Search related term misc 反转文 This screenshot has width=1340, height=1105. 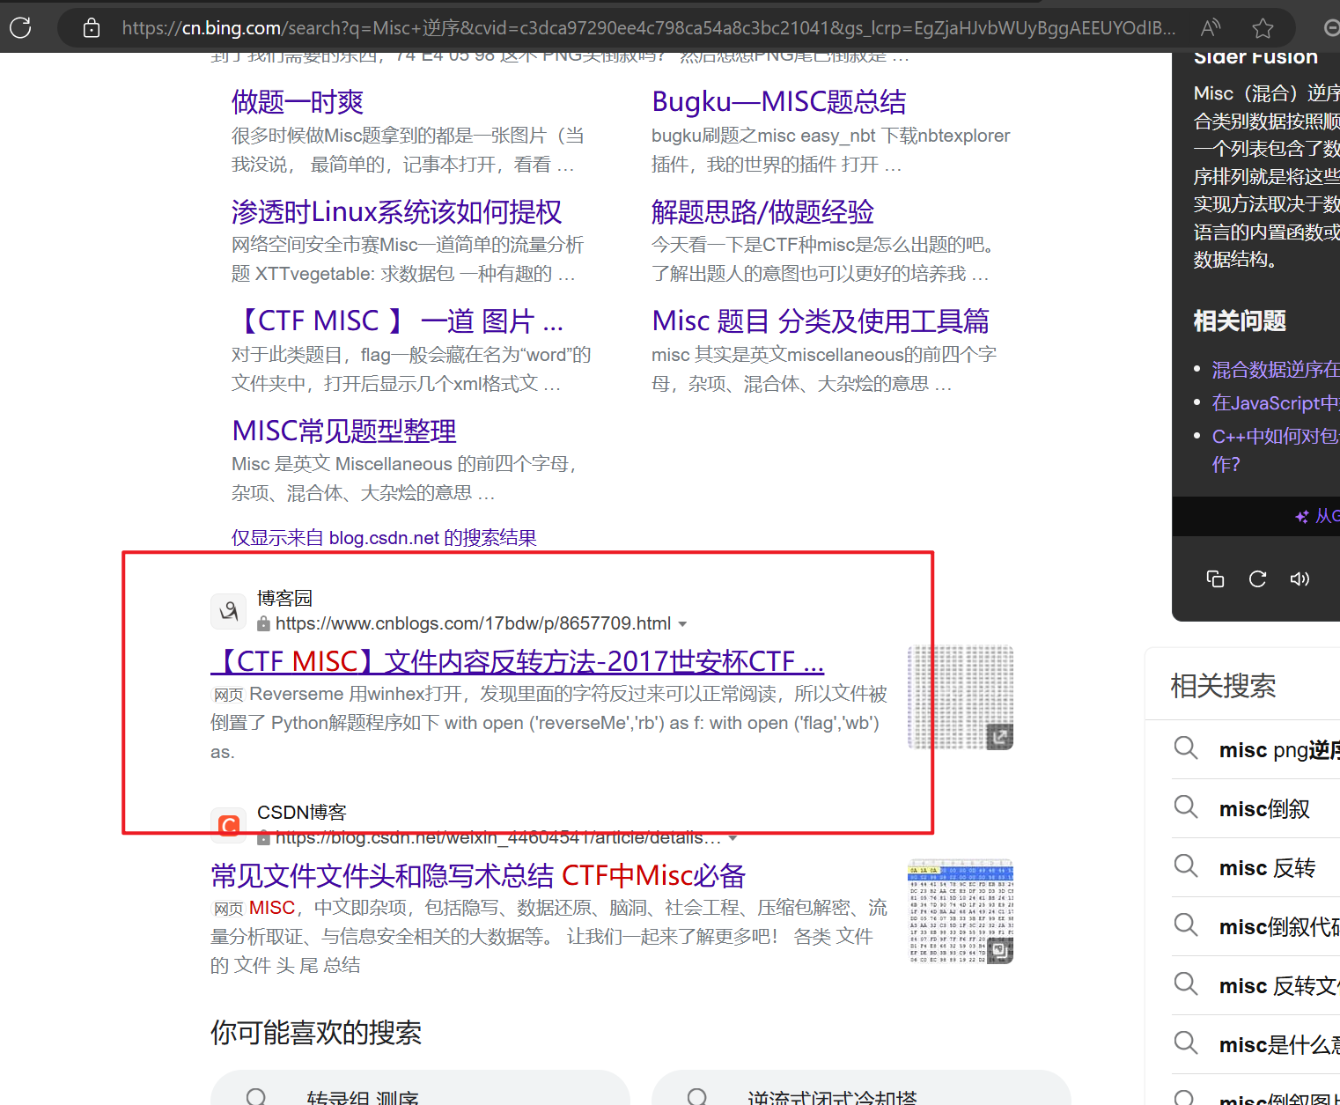pos(1279,986)
